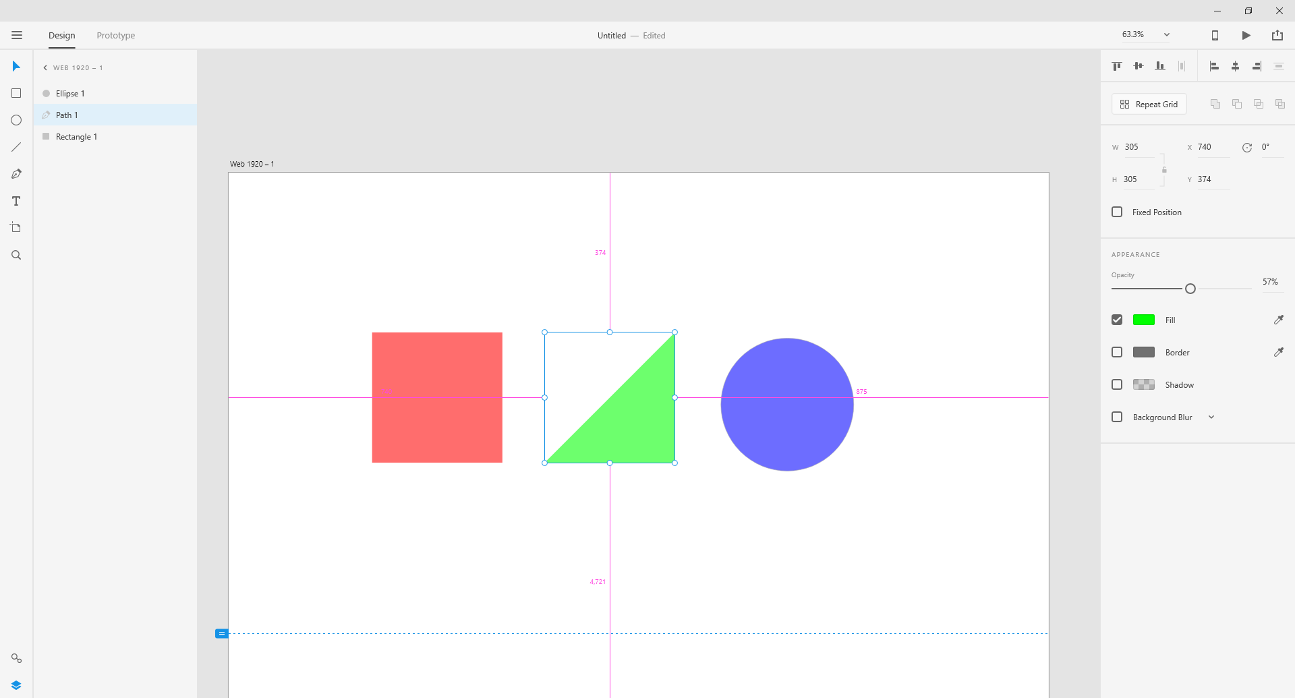This screenshot has width=1295, height=698.
Task: Expand the Background Blur options
Action: pos(1211,417)
